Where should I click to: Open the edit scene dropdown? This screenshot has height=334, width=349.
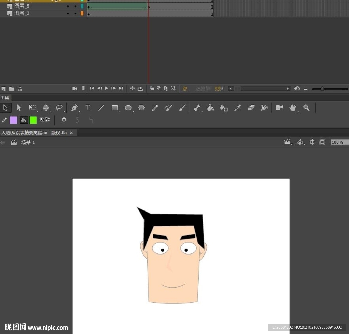(288, 142)
